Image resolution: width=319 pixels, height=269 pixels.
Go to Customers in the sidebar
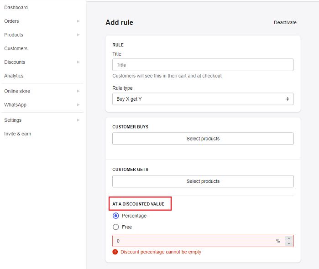coord(16,48)
